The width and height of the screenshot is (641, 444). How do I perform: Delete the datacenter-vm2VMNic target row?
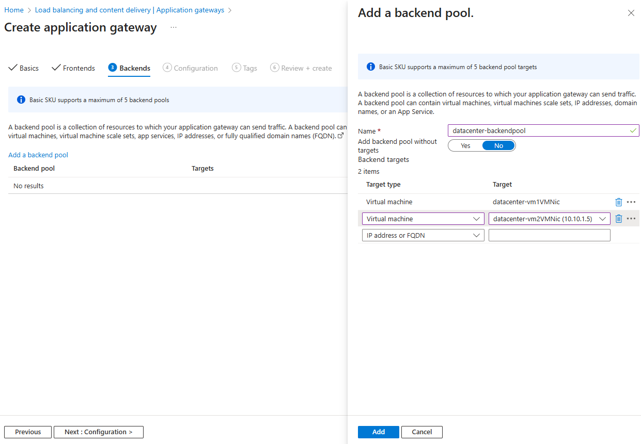[619, 219]
